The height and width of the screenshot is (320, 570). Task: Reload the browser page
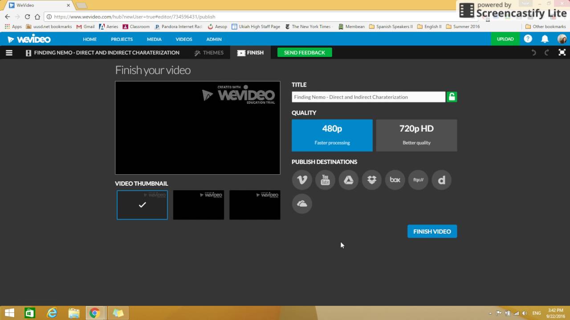[27, 17]
